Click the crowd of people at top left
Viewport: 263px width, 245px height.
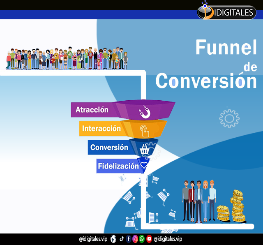tap(67, 58)
